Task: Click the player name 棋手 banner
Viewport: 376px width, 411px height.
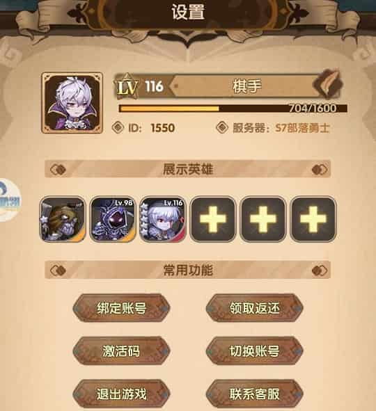Action: [246, 86]
